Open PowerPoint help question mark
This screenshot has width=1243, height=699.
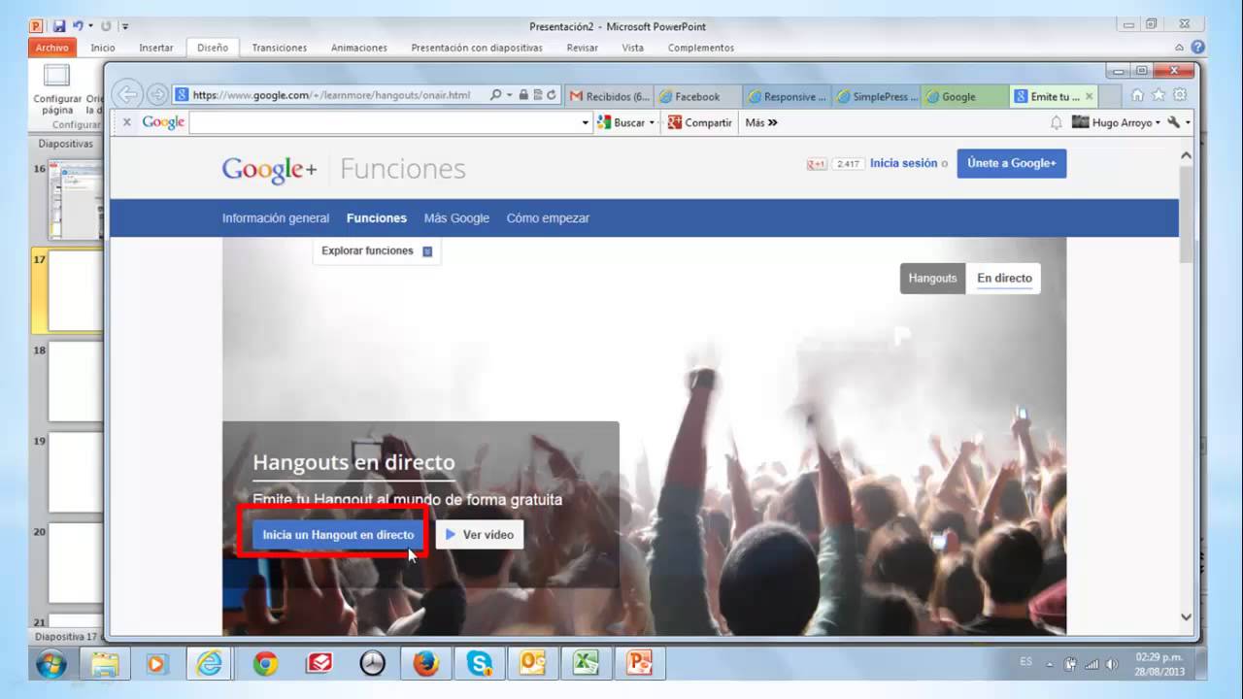coord(1197,47)
